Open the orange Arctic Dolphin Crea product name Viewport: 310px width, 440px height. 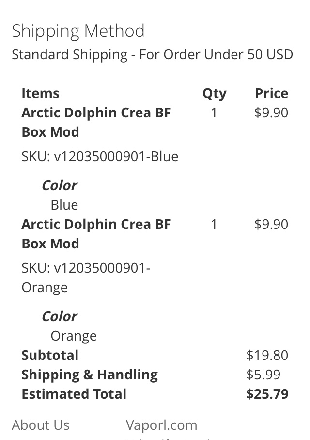tap(96, 233)
